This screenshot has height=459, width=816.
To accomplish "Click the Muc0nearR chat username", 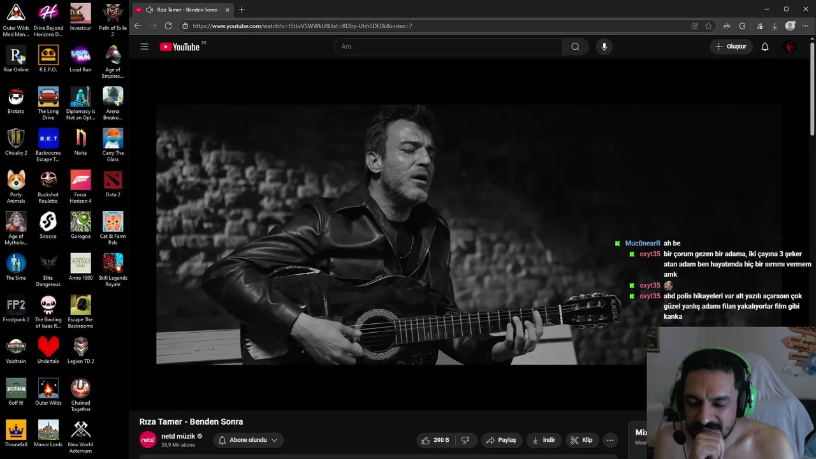I will tap(643, 244).
